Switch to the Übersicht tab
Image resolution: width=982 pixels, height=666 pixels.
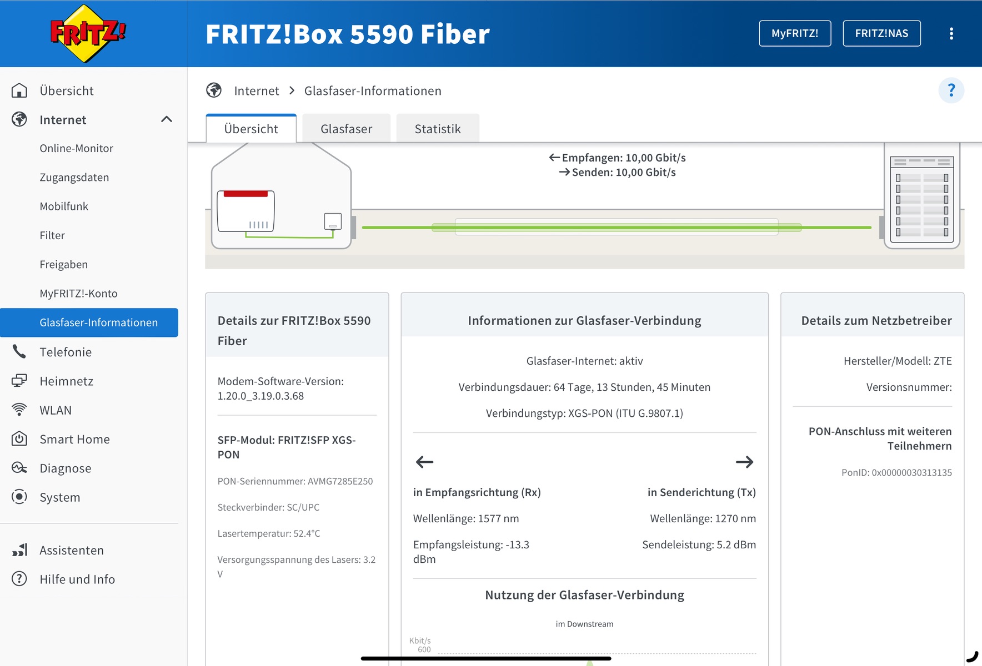coord(251,129)
